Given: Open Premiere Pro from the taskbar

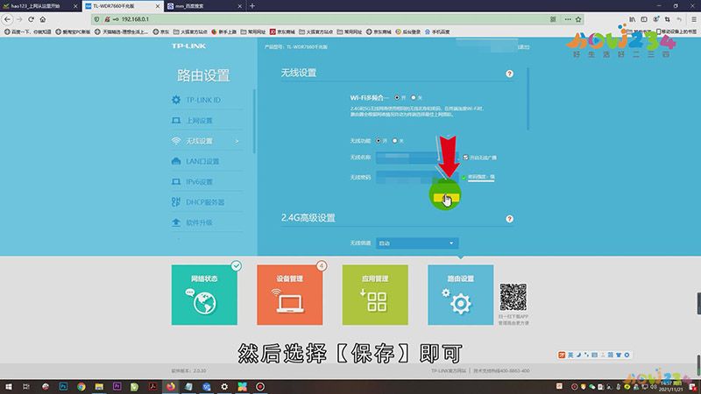Looking at the screenshot, I should [117, 386].
